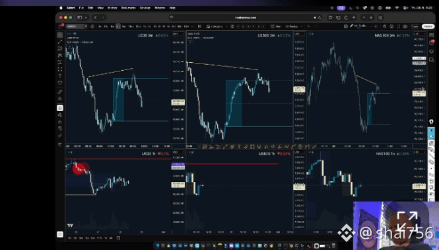Select the highlighted 3m timeframe
Screen dimensions: 439x250
[118, 26]
